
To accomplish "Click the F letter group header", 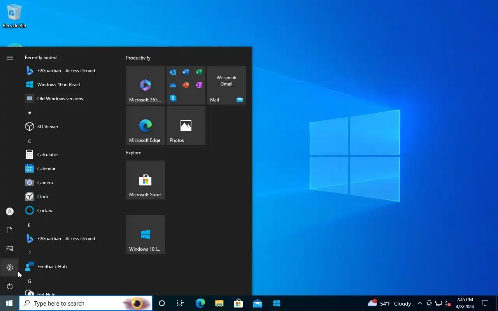I will pos(29,253).
